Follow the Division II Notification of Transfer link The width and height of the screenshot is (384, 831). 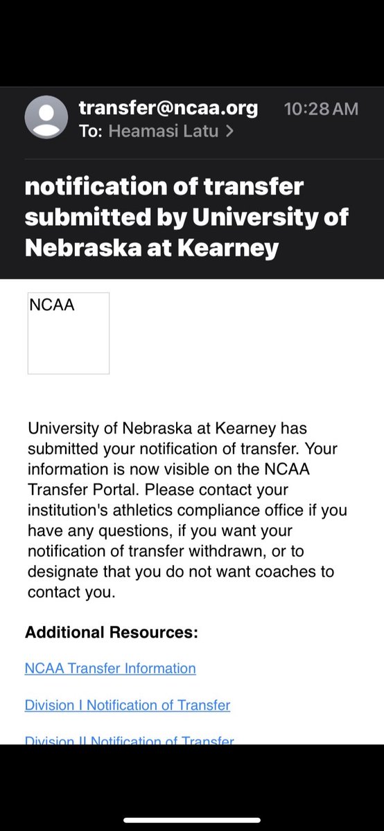130,740
